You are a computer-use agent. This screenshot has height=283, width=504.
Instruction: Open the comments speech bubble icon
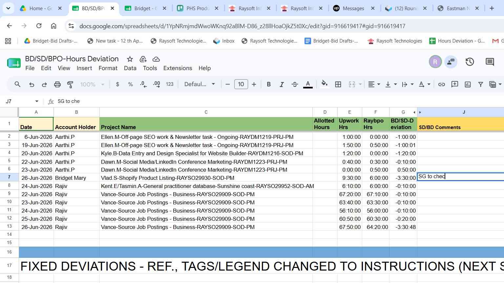(490, 62)
